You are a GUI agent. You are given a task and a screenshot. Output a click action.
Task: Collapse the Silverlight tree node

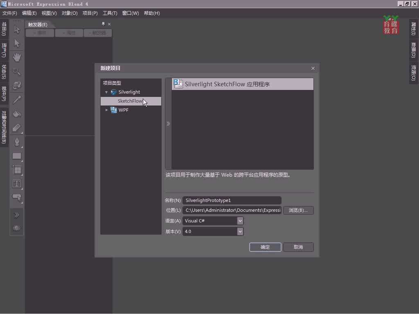coord(106,92)
